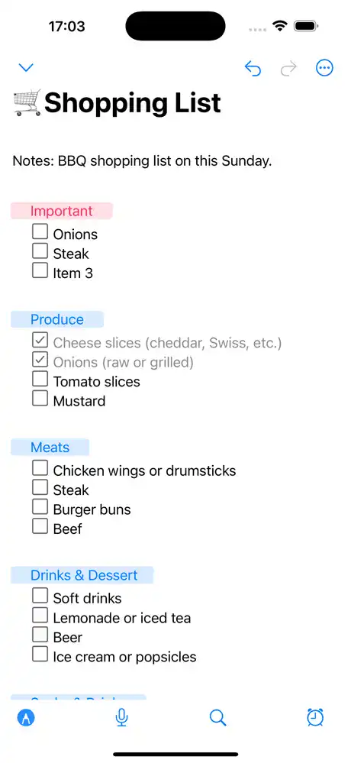The height and width of the screenshot is (763, 351).
Task: Open the more options ellipsis menu
Action: pyautogui.click(x=324, y=68)
